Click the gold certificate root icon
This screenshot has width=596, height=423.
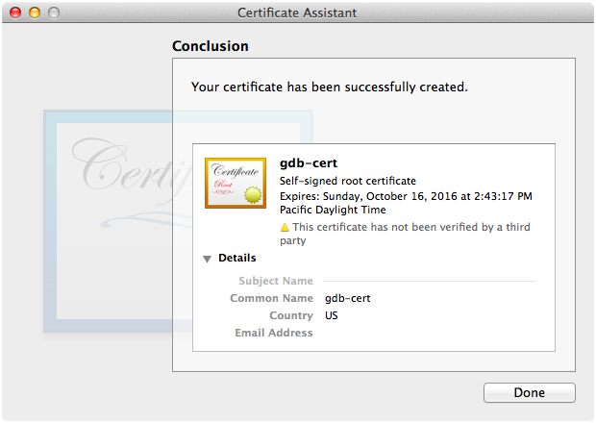(236, 183)
